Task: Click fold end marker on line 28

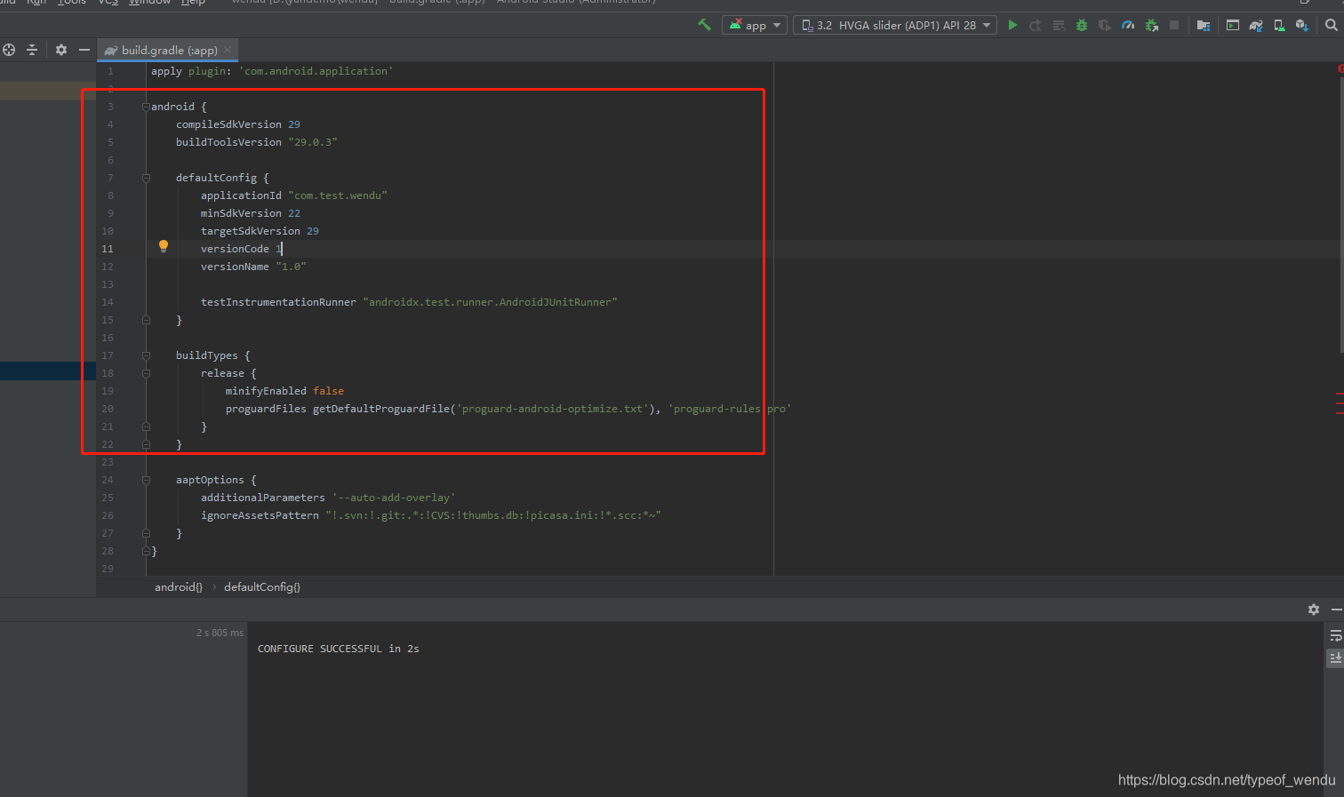Action: click(x=146, y=551)
